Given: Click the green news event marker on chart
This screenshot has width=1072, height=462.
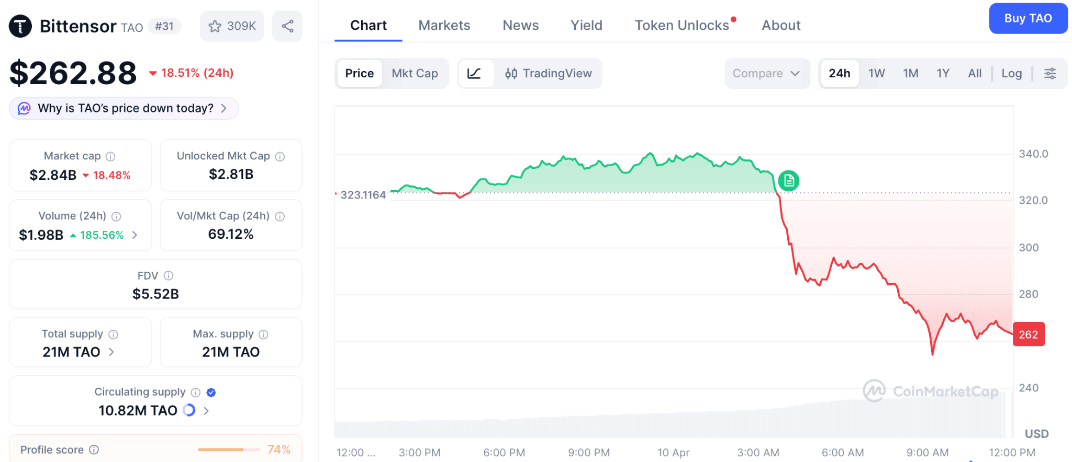Looking at the screenshot, I should coord(788,181).
